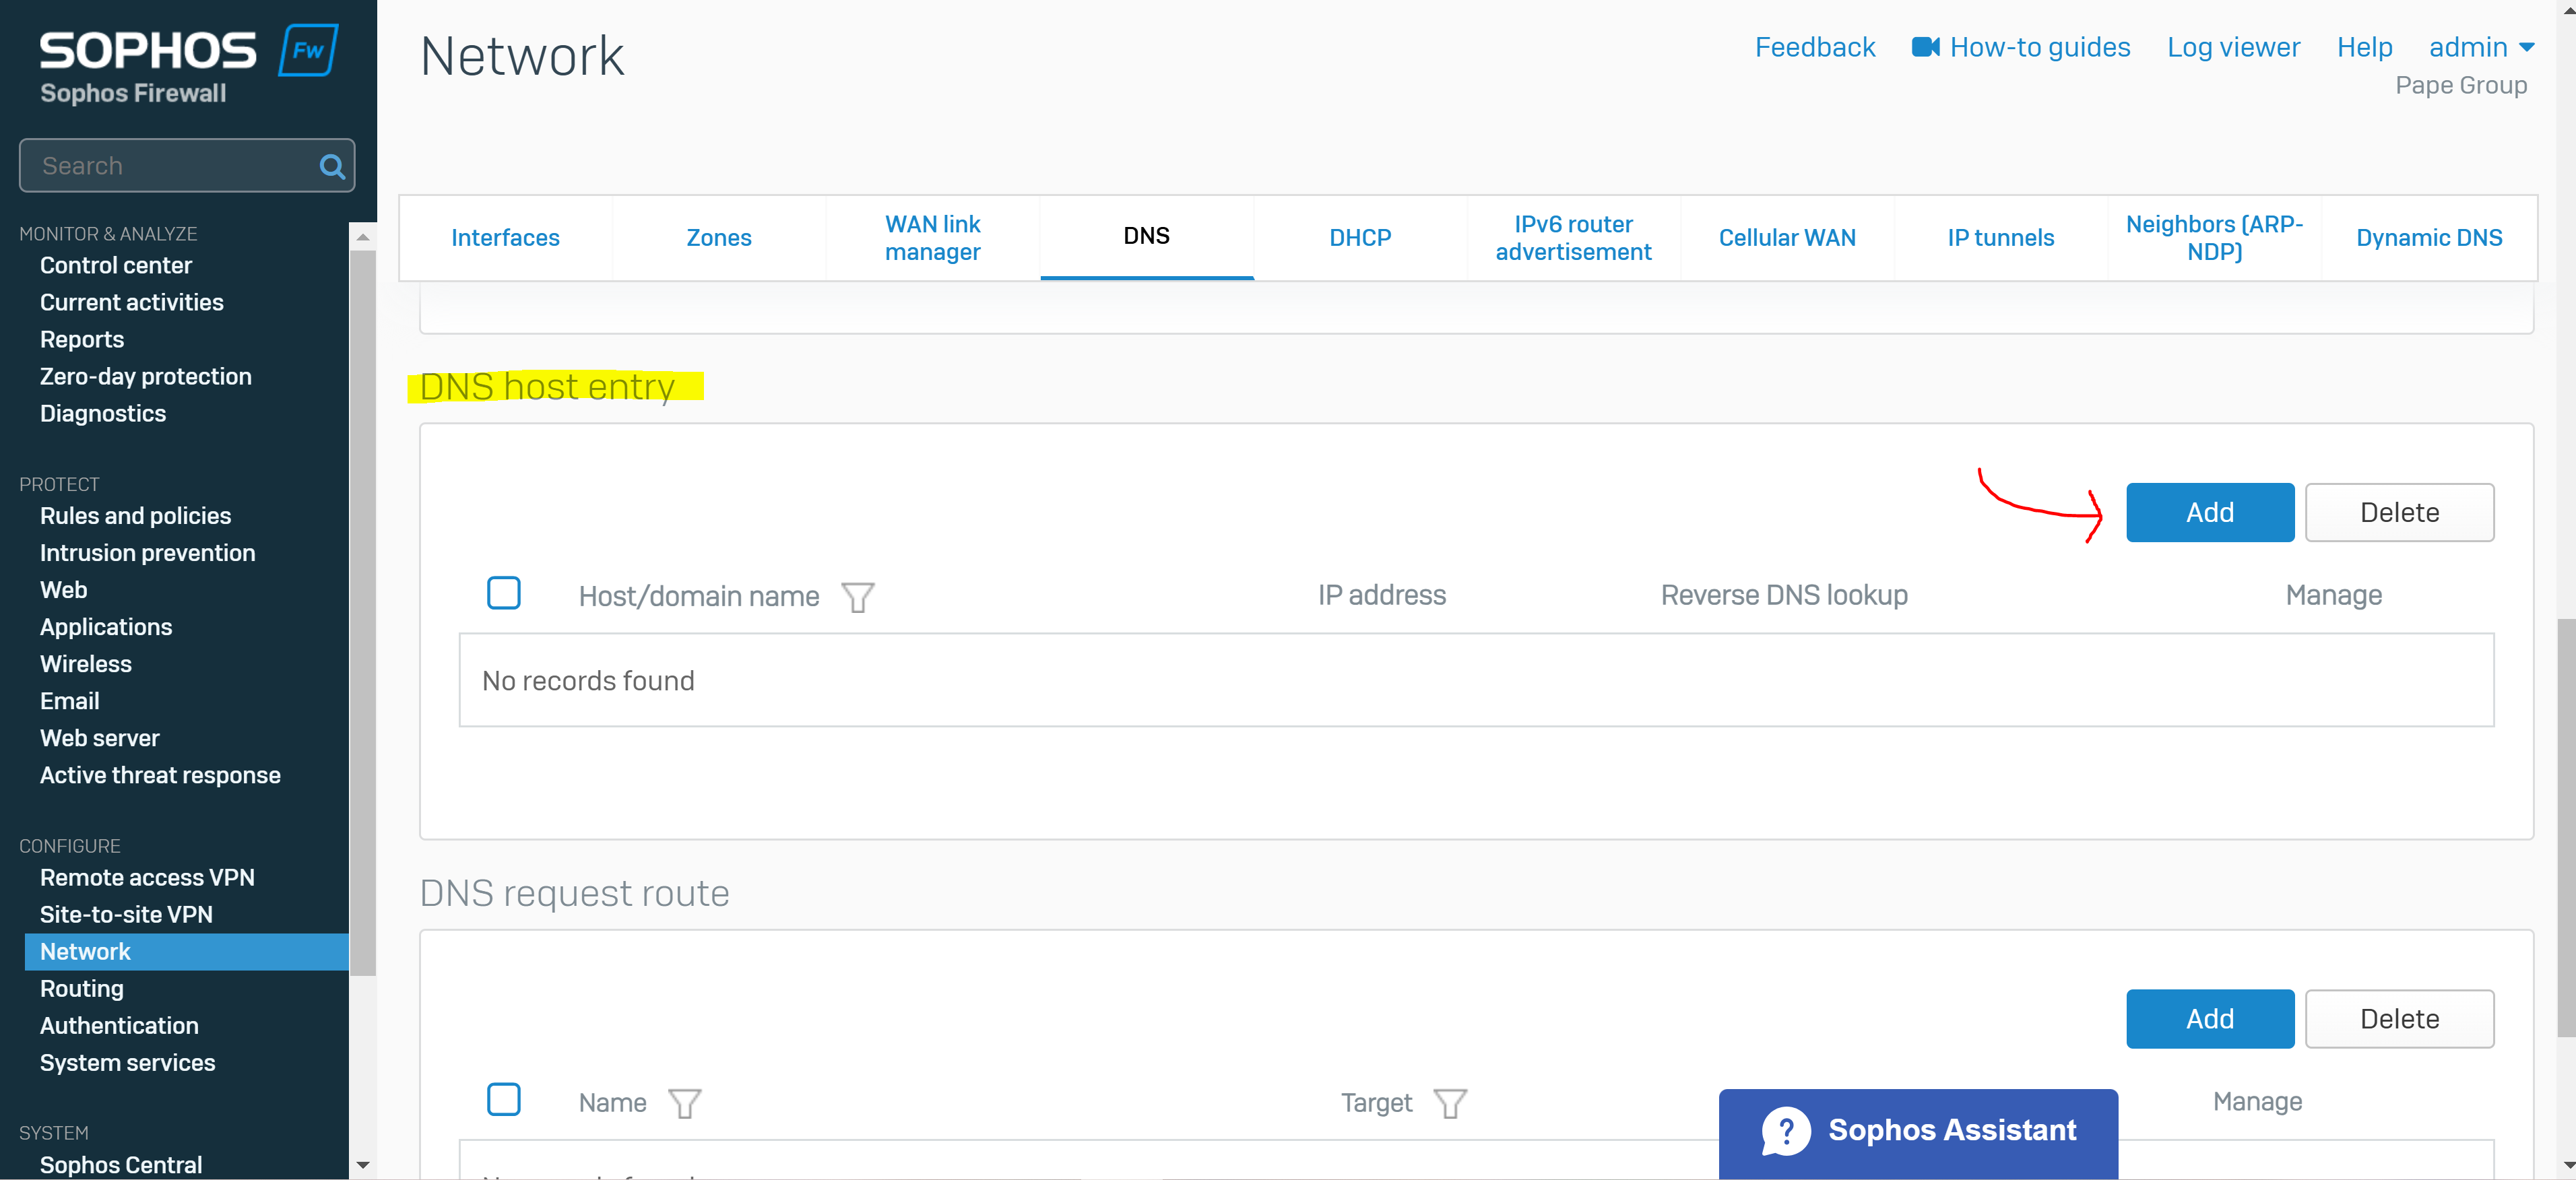Filter by Host/domain name column

(x=857, y=597)
